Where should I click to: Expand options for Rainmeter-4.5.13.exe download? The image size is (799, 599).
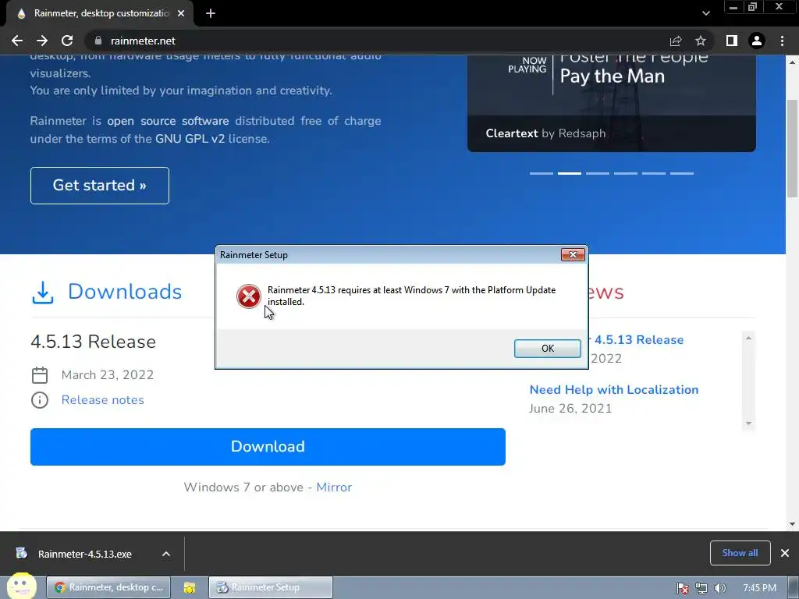(166, 554)
